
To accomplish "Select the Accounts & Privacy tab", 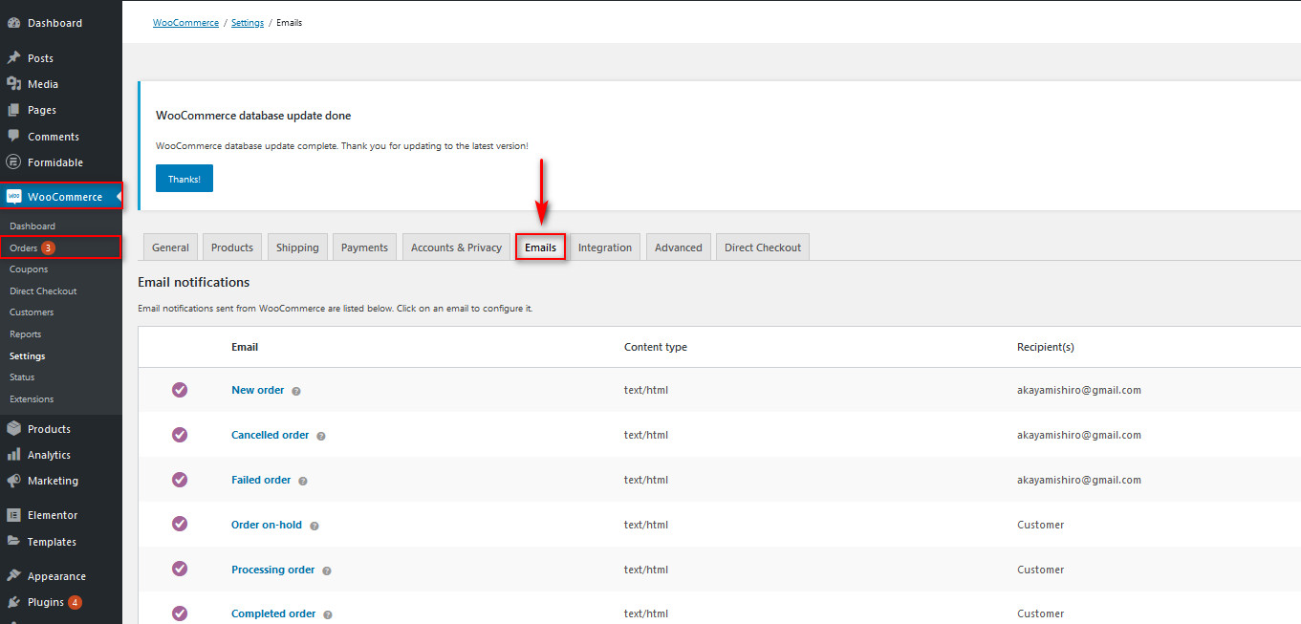I will tap(456, 247).
